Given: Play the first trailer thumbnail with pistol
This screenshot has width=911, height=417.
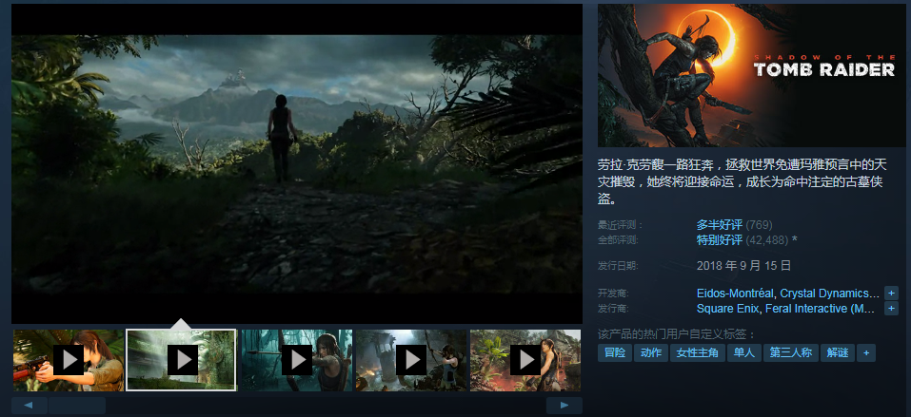Looking at the screenshot, I should pos(69,360).
